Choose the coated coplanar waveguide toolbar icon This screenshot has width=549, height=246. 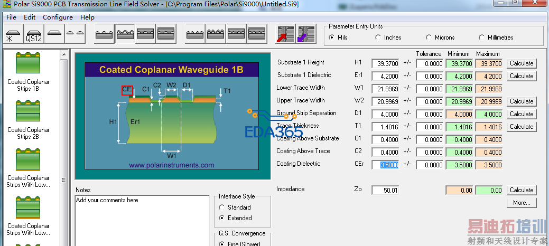tap(125, 34)
